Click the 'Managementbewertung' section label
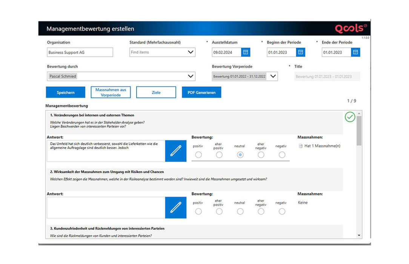This screenshot has width=409, height=264. tap(66, 106)
